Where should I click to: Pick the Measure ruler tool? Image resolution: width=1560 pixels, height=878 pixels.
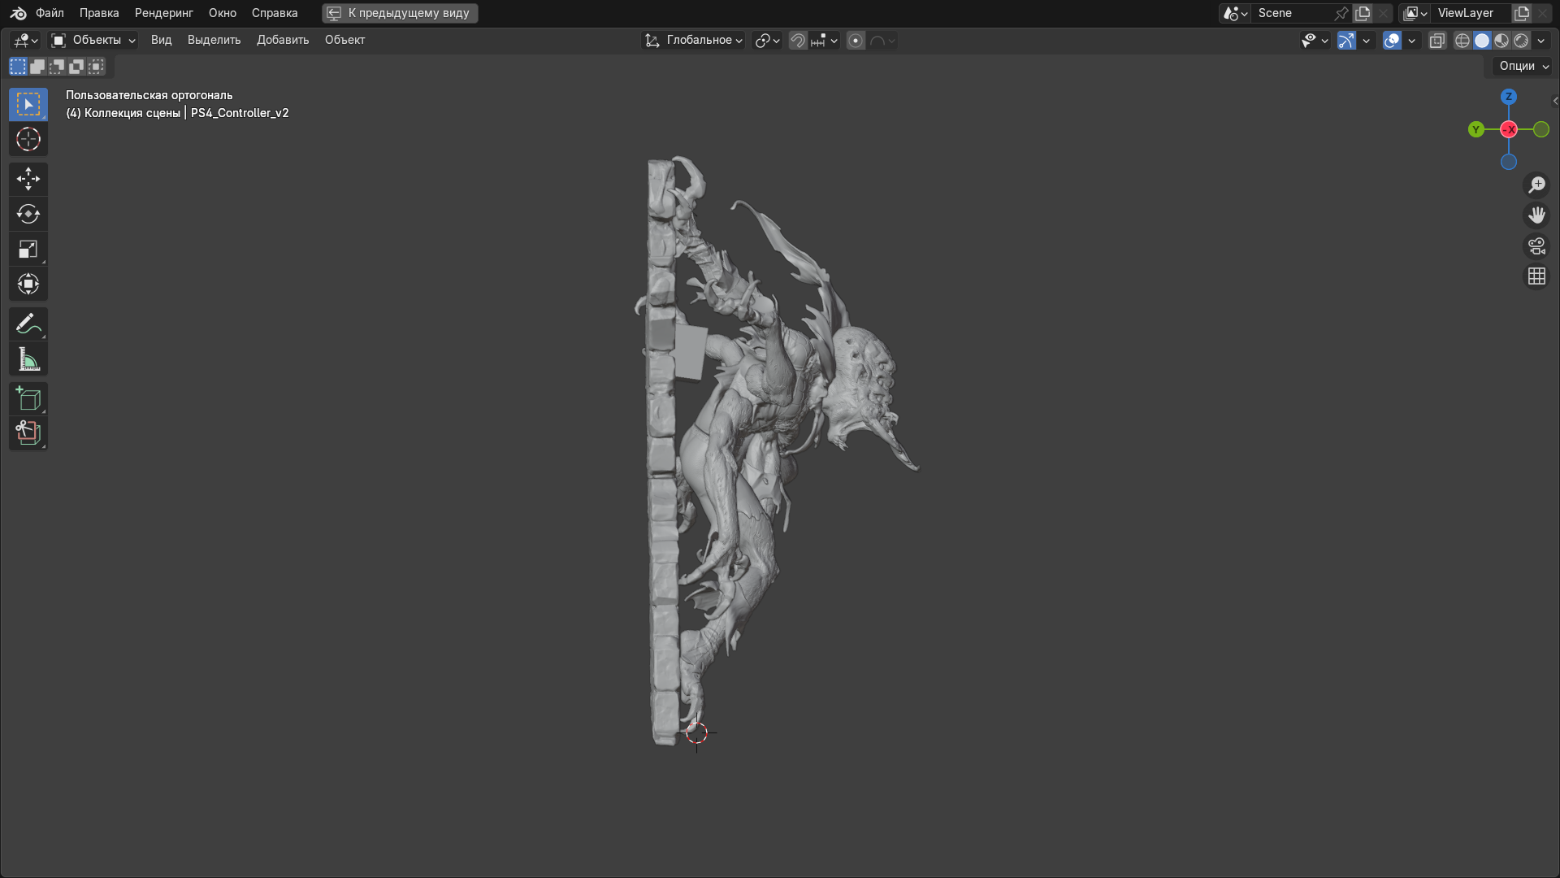tap(28, 359)
